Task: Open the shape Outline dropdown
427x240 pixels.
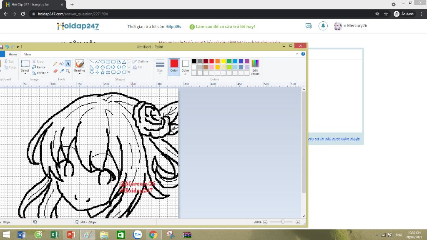Action: coord(142,62)
